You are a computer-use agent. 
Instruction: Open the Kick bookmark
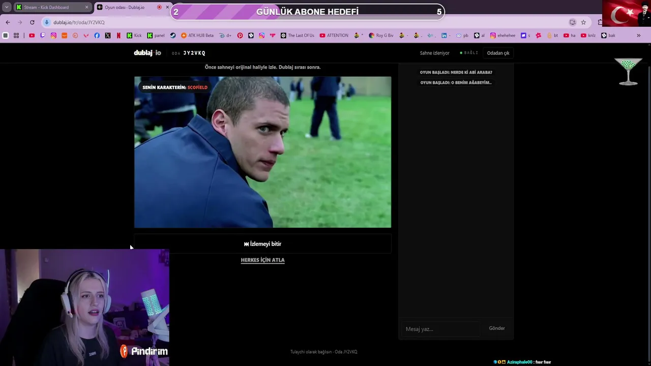[134, 36]
